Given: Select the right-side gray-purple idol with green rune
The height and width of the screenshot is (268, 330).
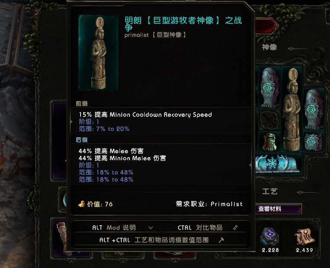Looking at the screenshot, I should tap(314, 110).
